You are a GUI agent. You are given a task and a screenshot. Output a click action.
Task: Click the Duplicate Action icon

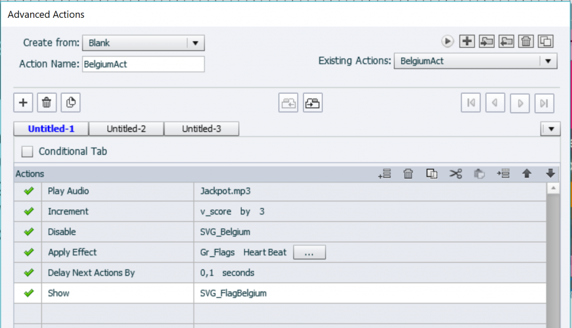(x=546, y=41)
